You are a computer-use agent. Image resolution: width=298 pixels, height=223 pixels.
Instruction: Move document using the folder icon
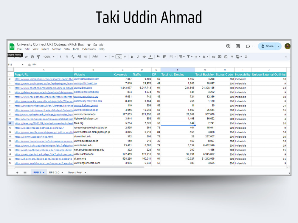(x=95, y=45)
